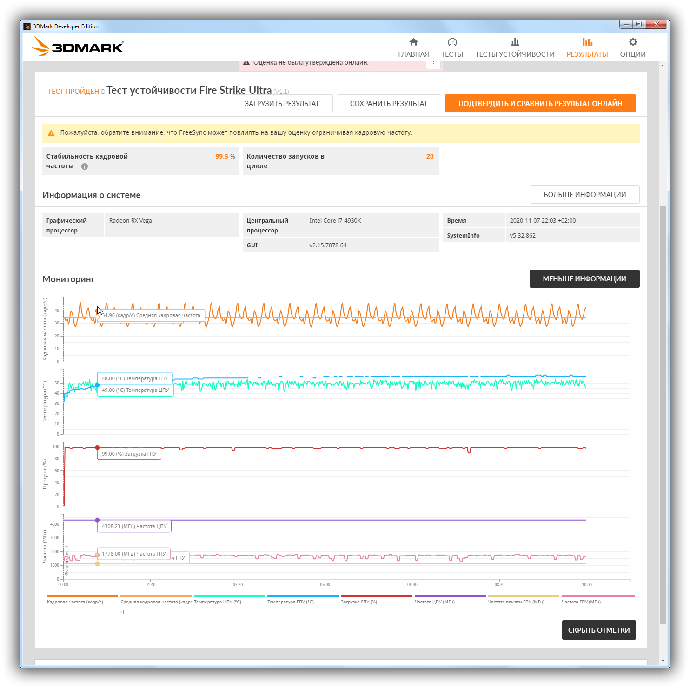Image resolution: width=690 pixels, height=688 pixels.
Task: Open the three-dot menu on the alert banner
Action: (433, 63)
